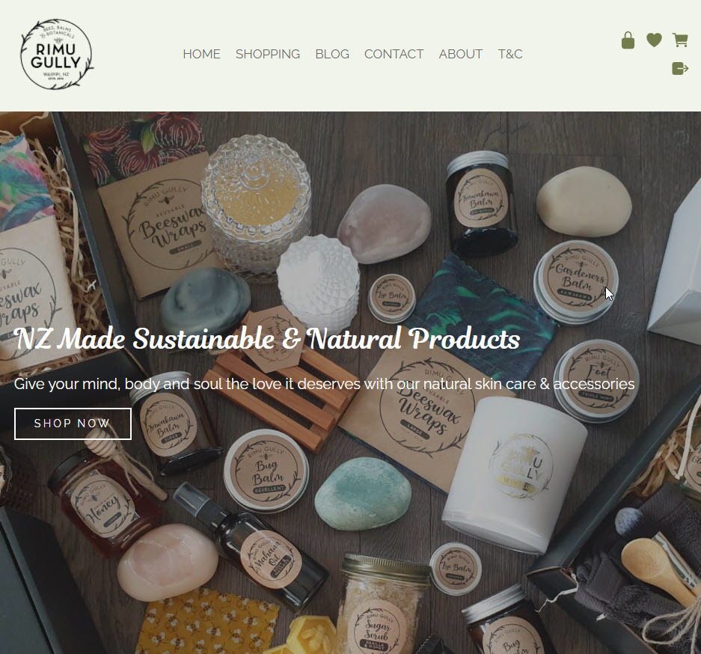Click the sign-out arrow icon
Image resolution: width=701 pixels, height=654 pixels.
680,69
